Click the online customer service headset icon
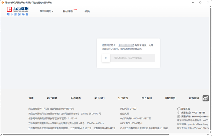Screen dimensions: 212x136 click(179, 109)
